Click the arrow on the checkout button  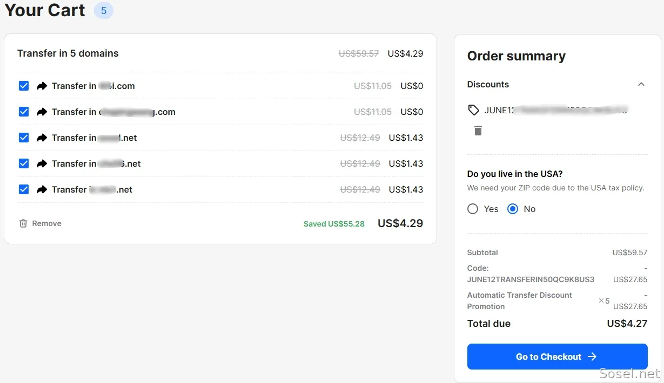[x=592, y=357]
